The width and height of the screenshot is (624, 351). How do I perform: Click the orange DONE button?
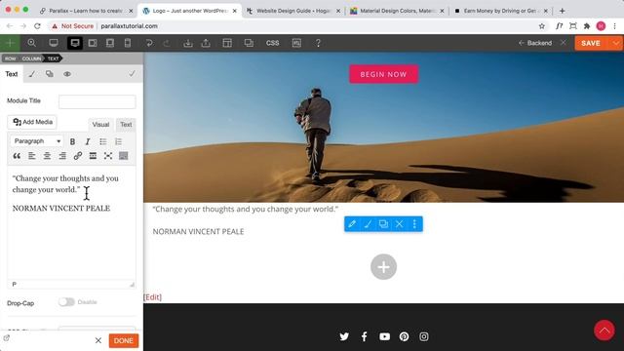[x=124, y=340]
